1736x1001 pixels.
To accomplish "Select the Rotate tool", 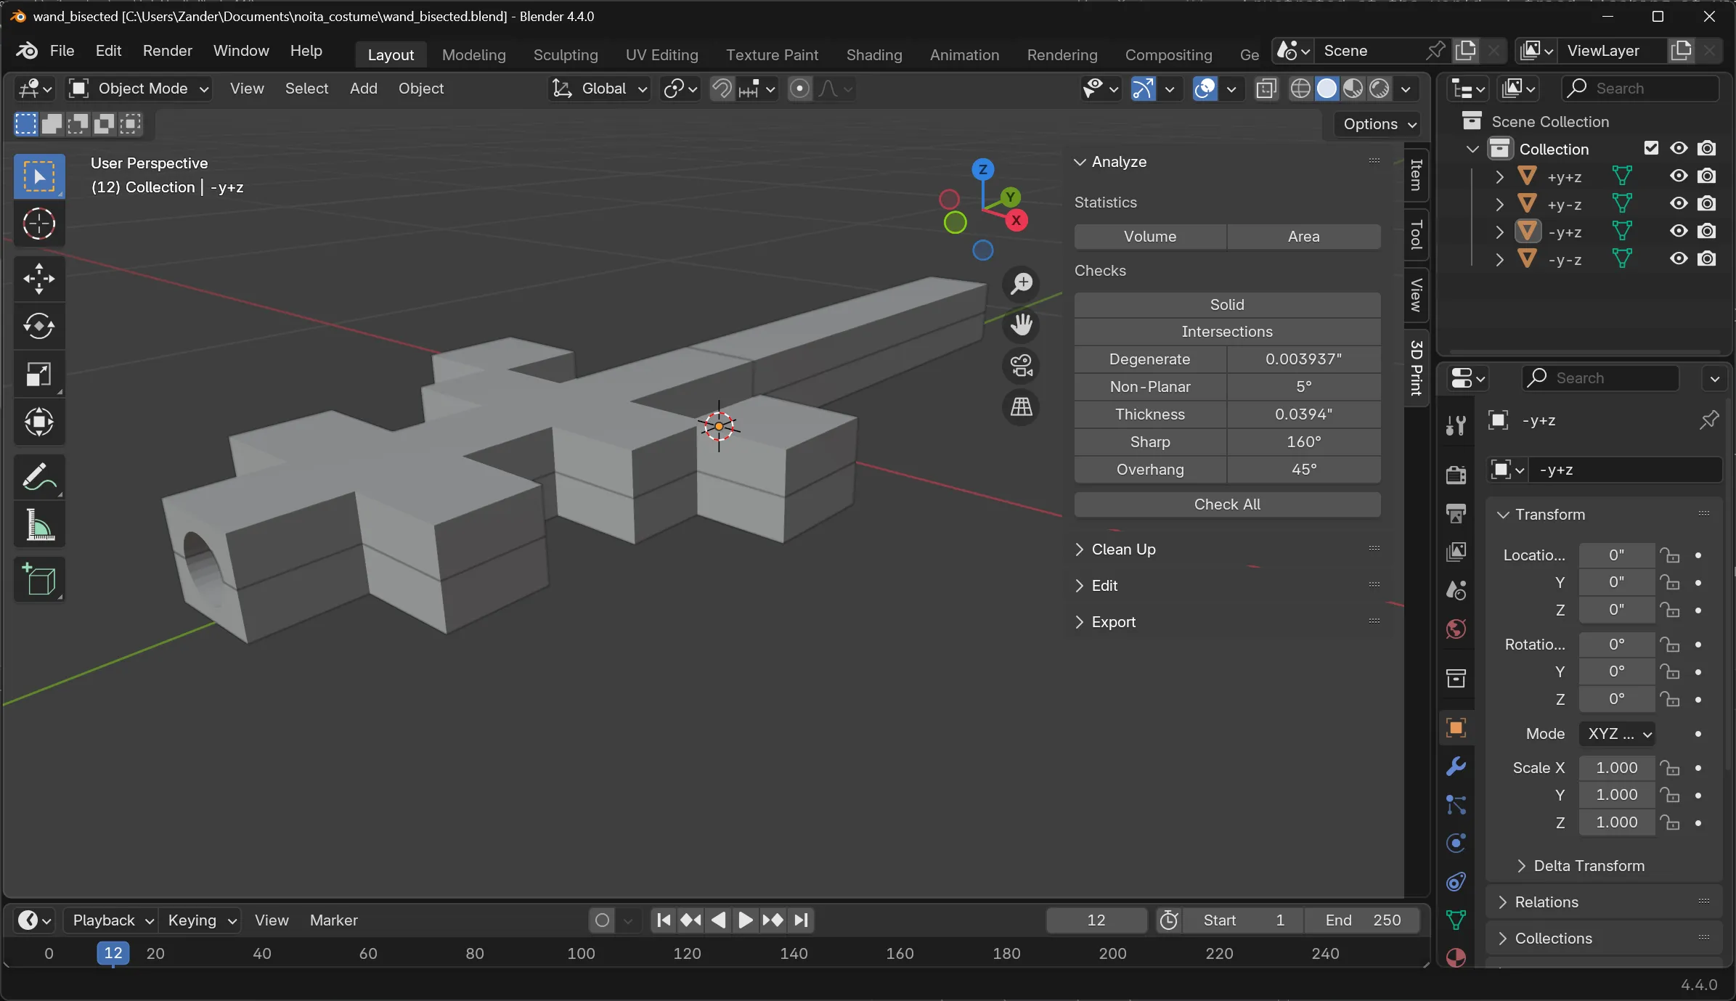I will (x=39, y=326).
